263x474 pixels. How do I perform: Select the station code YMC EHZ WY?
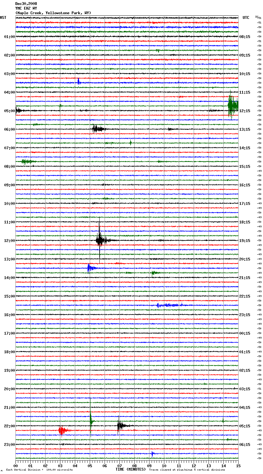click(26, 8)
